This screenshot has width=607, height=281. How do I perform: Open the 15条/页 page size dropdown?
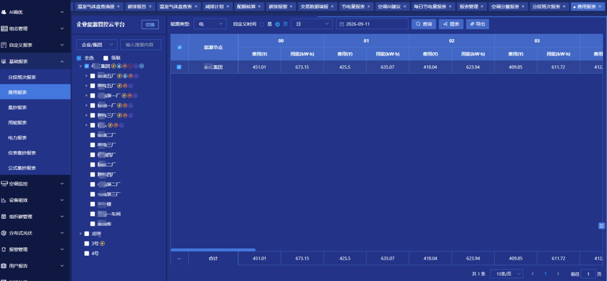(507, 274)
